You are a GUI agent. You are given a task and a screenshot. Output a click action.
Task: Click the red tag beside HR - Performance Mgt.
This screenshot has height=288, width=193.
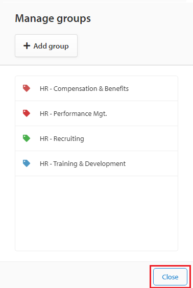[27, 113]
